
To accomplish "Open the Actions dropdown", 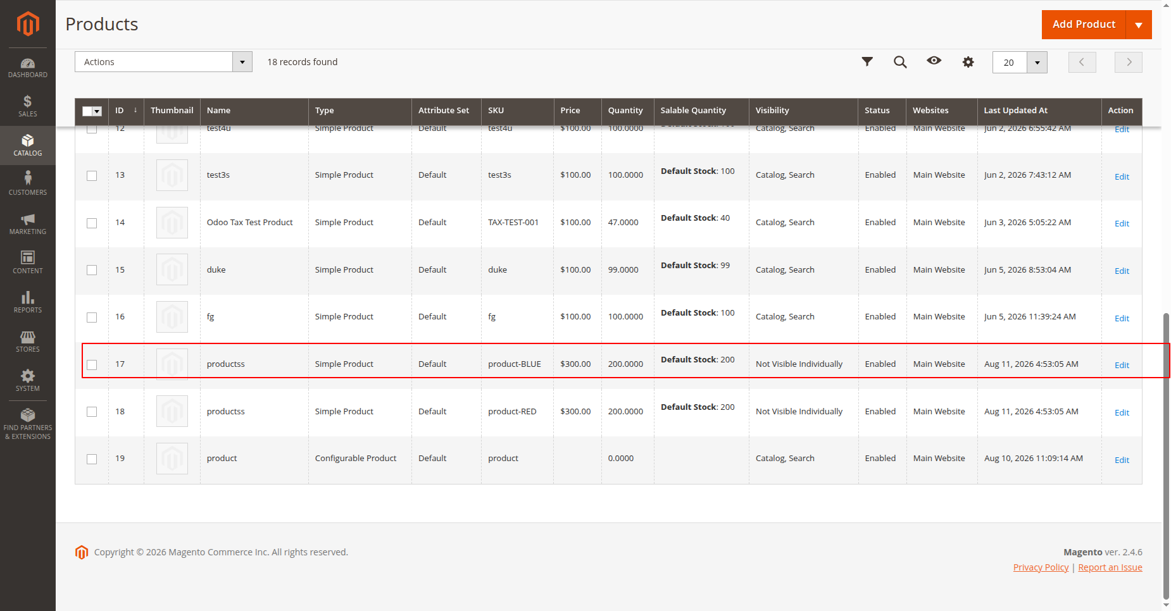I will pos(163,62).
